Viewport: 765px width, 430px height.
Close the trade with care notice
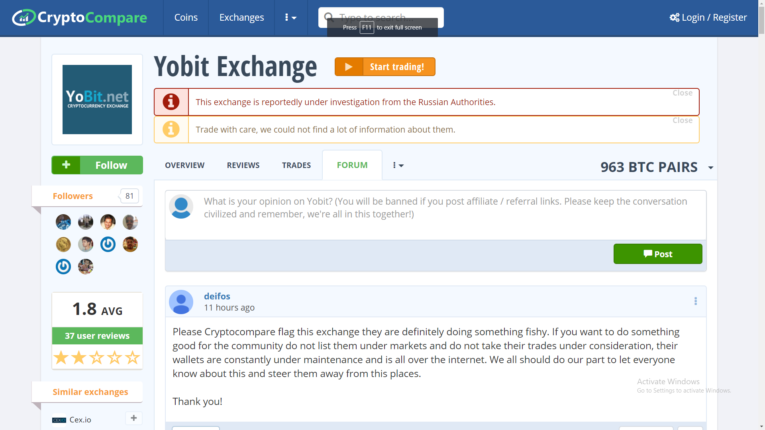(x=682, y=120)
